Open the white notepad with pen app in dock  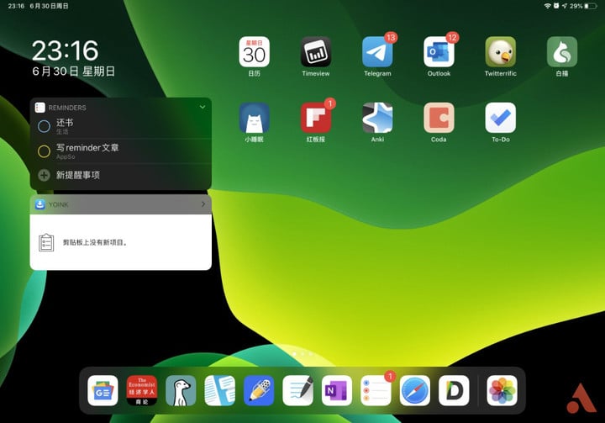pyautogui.click(x=297, y=390)
